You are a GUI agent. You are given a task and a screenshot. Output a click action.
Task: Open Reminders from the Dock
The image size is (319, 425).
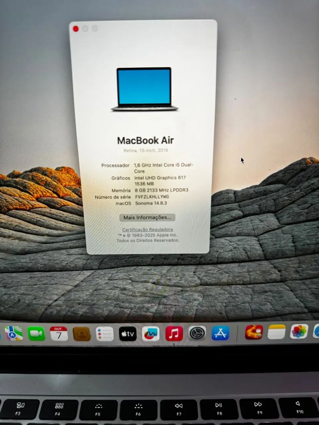pos(105,334)
